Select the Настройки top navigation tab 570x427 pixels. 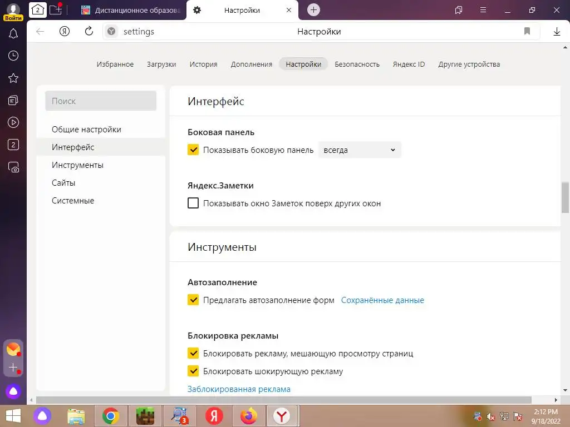303,64
